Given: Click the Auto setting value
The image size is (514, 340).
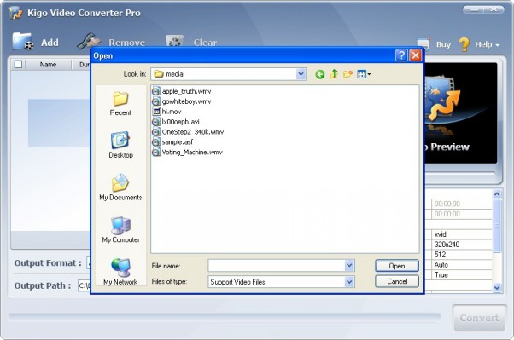Looking at the screenshot, I should [441, 265].
